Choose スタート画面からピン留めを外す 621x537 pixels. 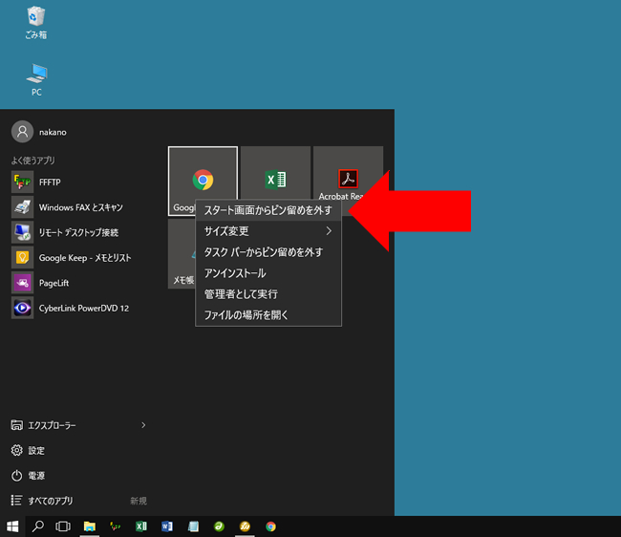pyautogui.click(x=268, y=209)
